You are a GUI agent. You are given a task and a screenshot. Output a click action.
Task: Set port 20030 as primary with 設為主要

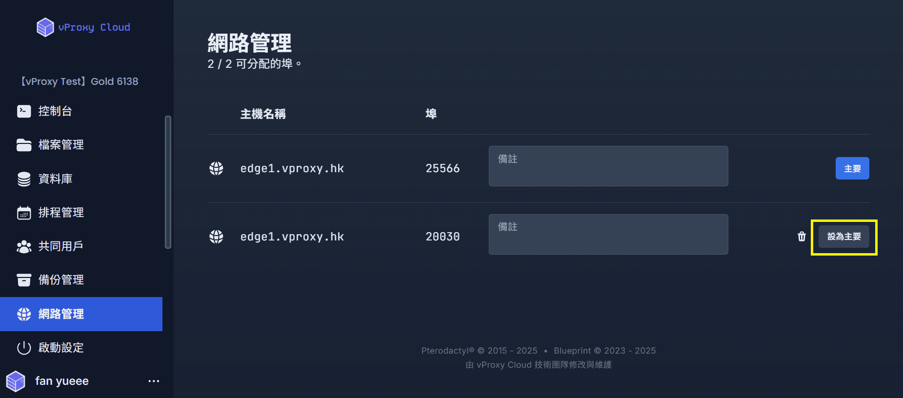coord(844,237)
